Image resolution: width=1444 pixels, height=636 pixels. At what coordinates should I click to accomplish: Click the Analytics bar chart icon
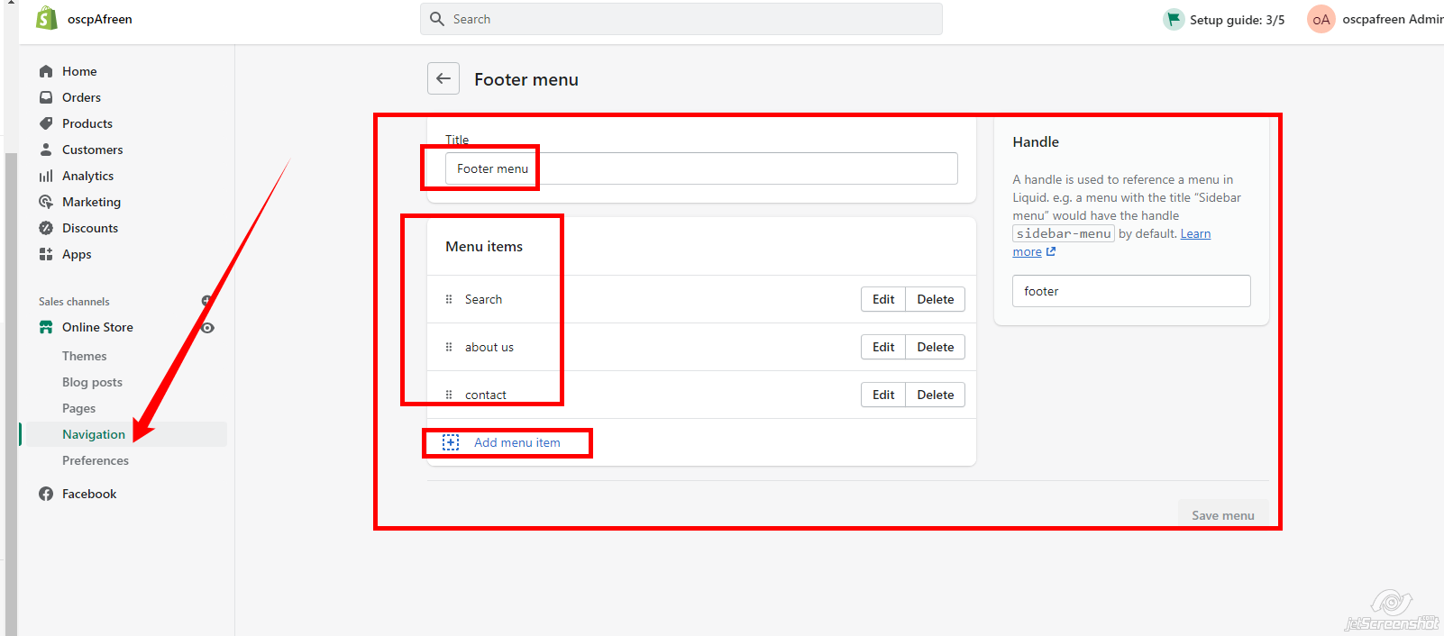[x=46, y=176]
